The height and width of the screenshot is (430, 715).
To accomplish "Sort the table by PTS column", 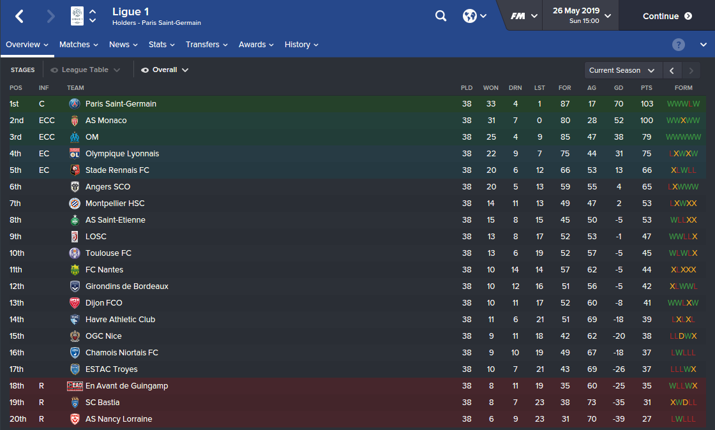I will tap(647, 88).
